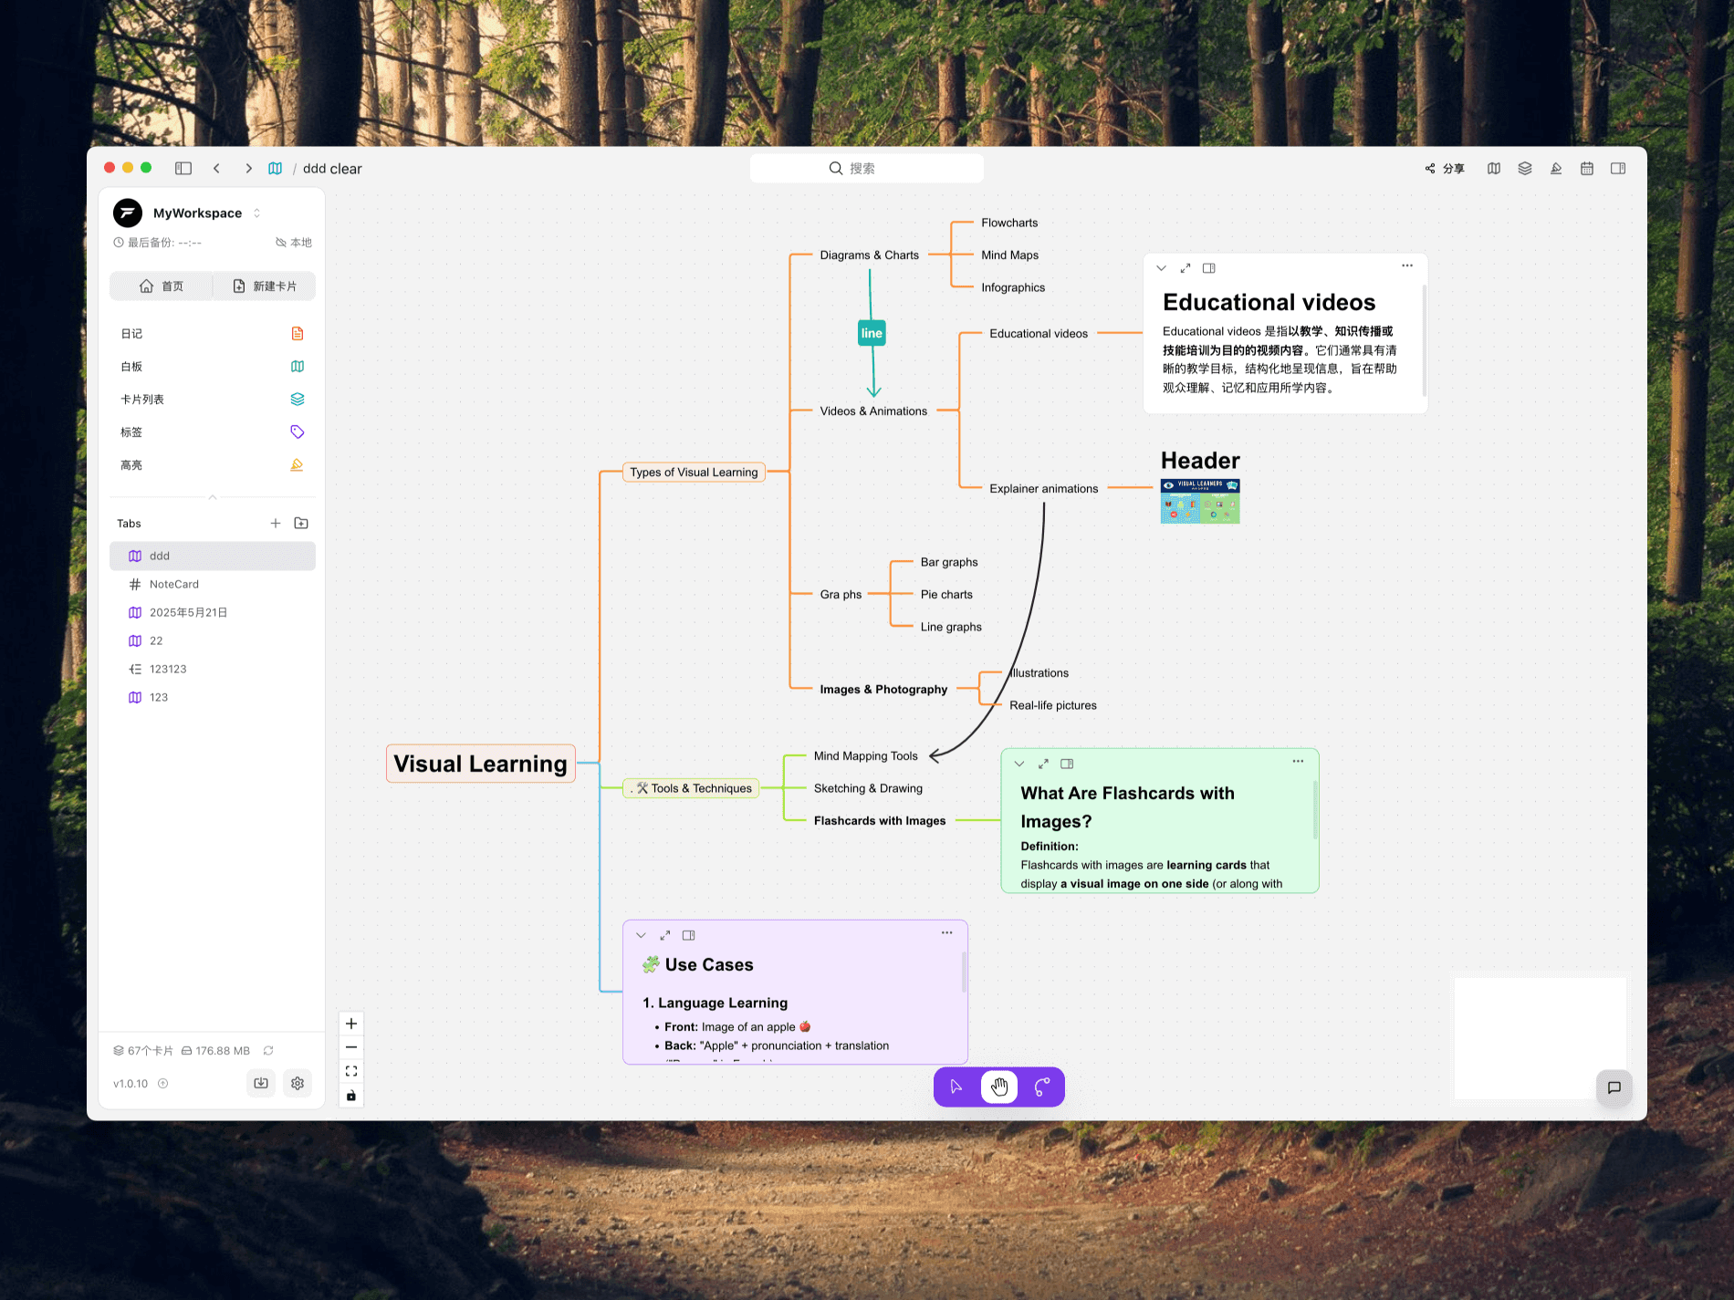Open the 123123 tab in the Tabs list
The image size is (1734, 1300).
(170, 669)
